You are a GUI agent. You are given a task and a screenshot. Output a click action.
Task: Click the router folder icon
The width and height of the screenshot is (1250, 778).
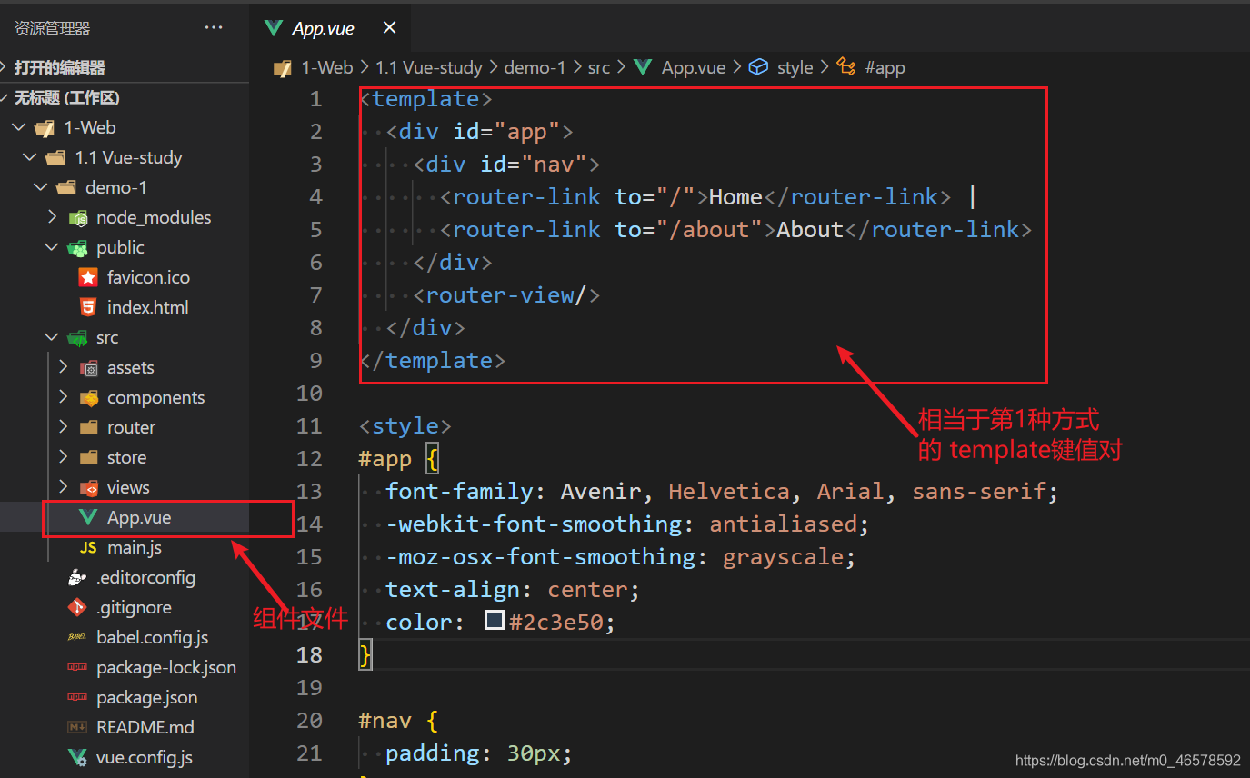coord(88,427)
